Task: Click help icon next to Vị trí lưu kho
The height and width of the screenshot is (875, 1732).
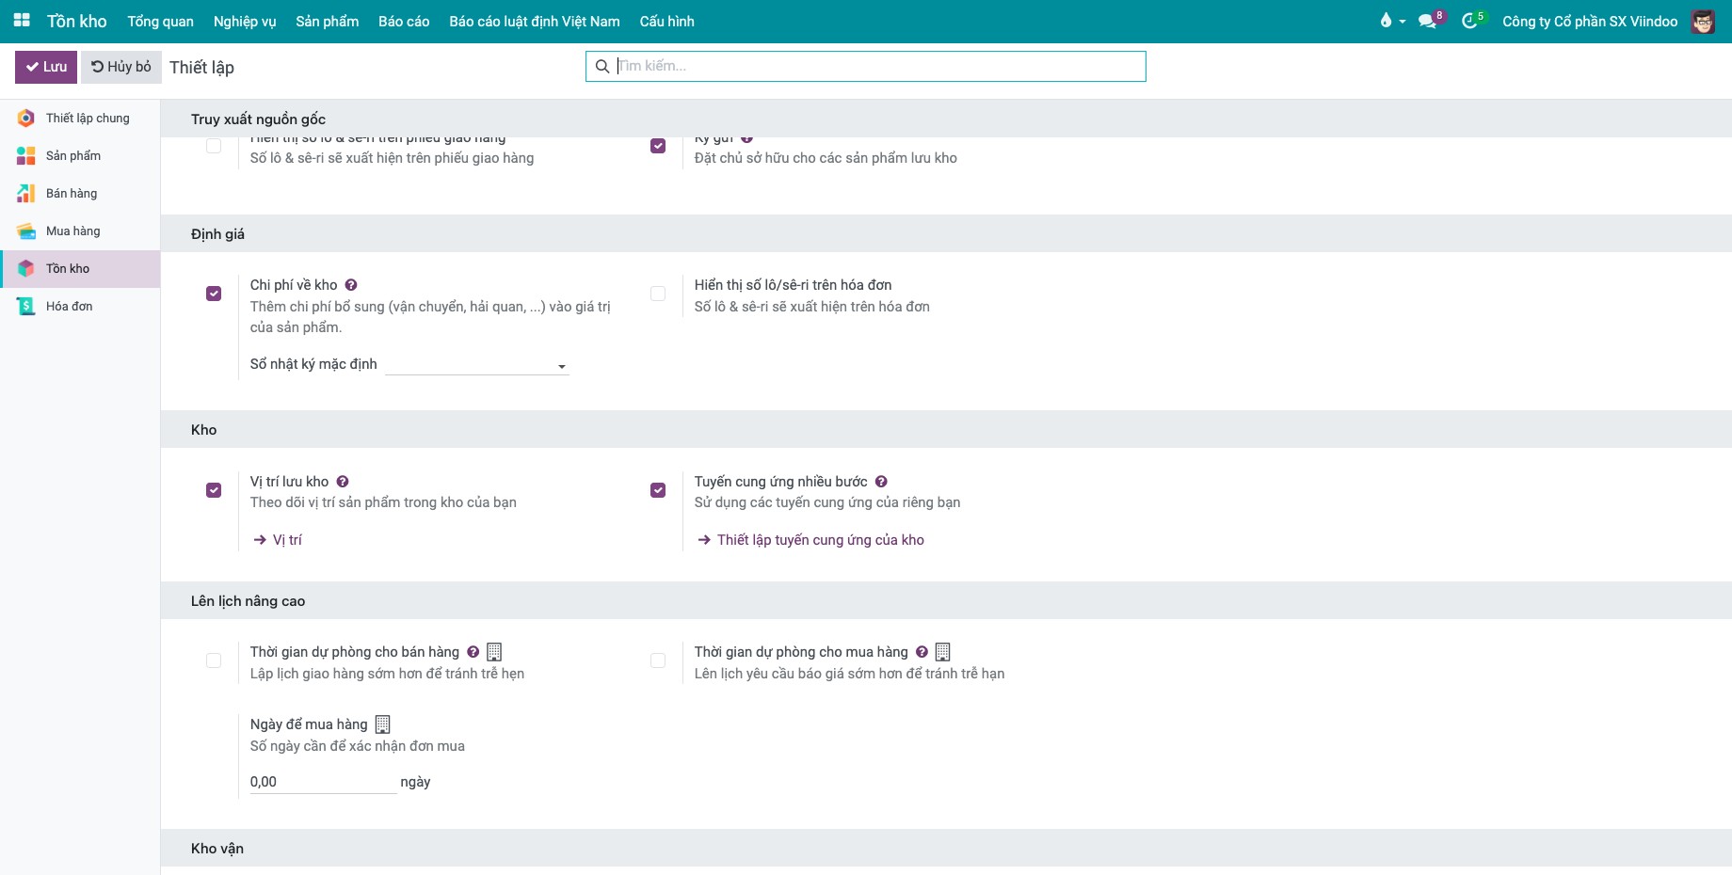Action: (343, 482)
